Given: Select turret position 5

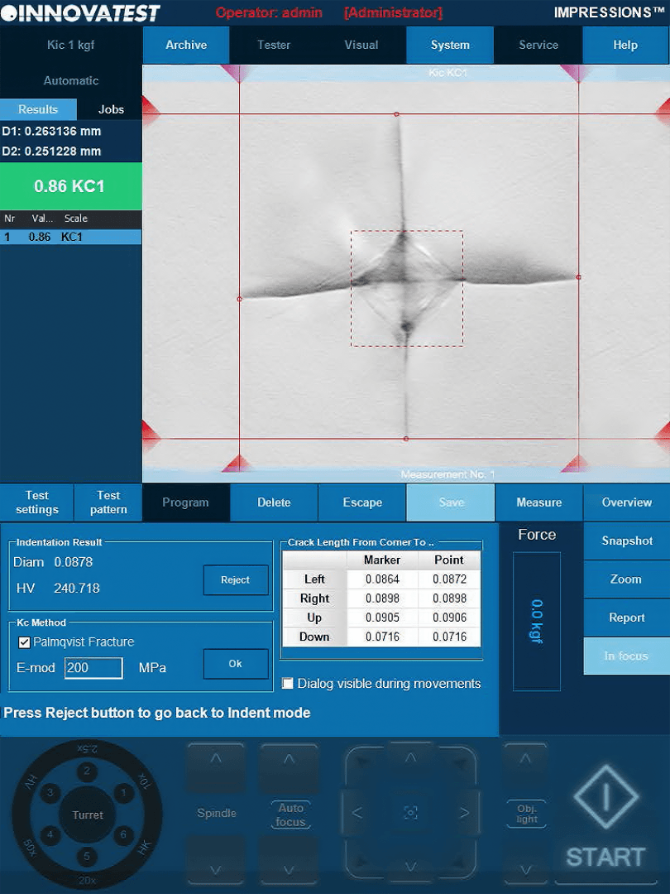Looking at the screenshot, I should tap(87, 856).
